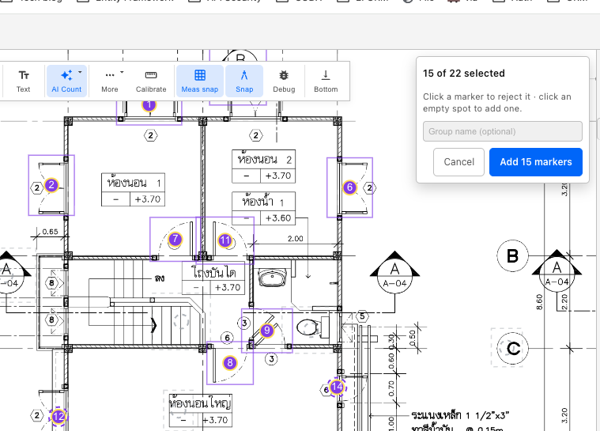
Task: Reject marker number 11
Action: (225, 240)
